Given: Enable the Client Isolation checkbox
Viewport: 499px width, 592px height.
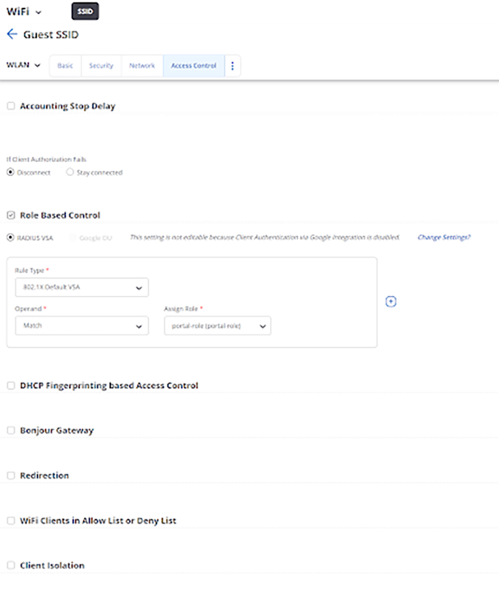Looking at the screenshot, I should (x=10, y=565).
